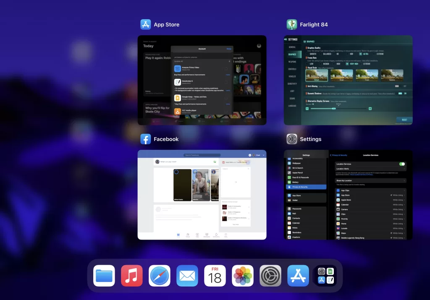Tap Farlight 84 icon above its card
The image size is (430, 300).
pos(292,24)
